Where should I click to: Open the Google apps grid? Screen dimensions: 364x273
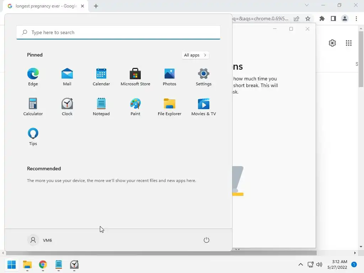(349, 43)
